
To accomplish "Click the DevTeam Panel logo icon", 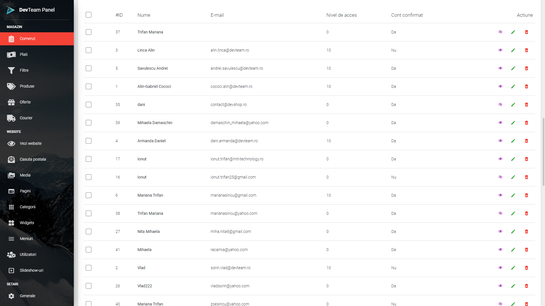I will 11,10.
